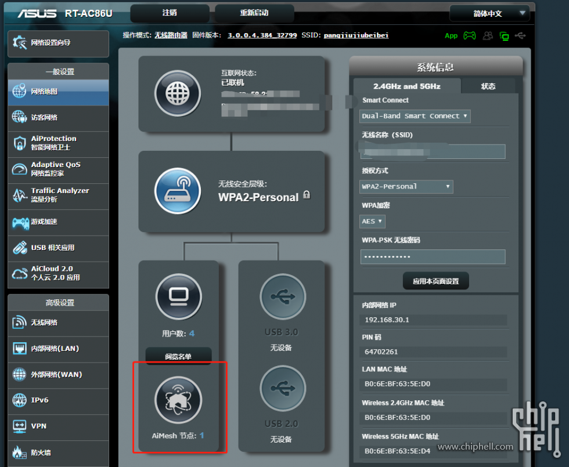569x467 pixels.
Task: Open the 授权方式 WPA2-Personal dropdown
Action: tap(406, 186)
